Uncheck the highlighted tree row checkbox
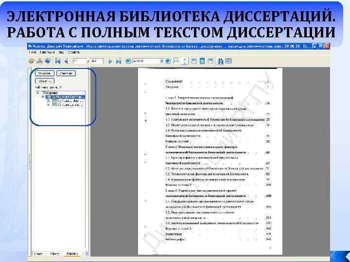 click(49, 97)
